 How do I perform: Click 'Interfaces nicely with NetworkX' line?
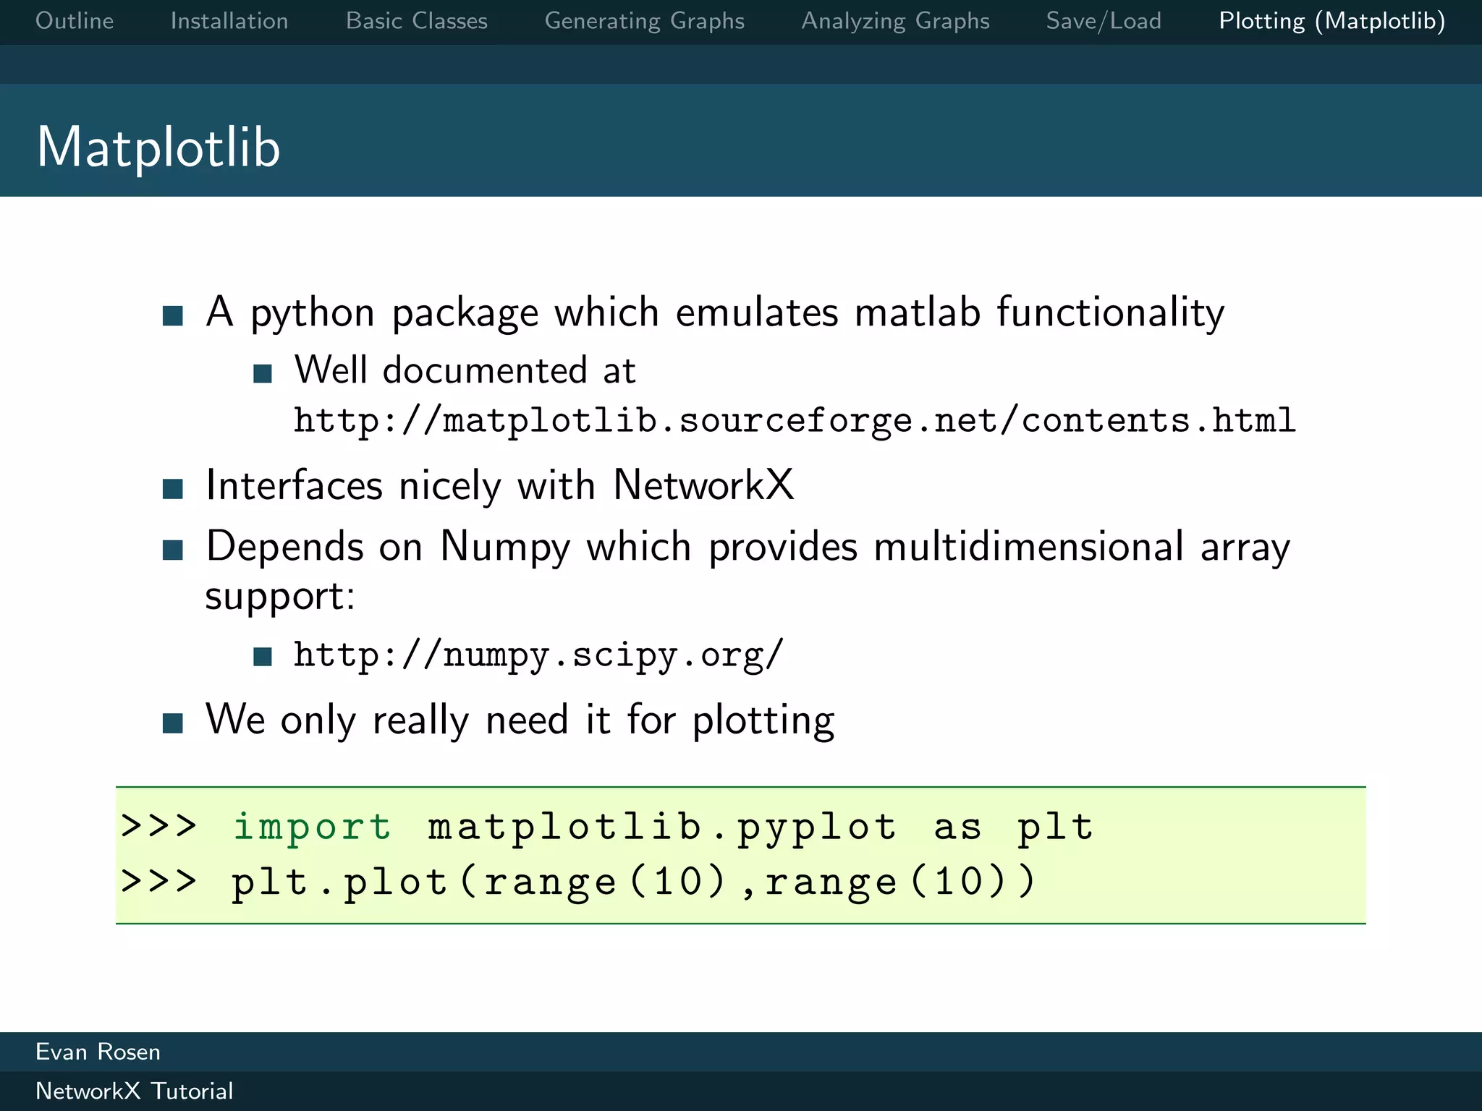(500, 485)
